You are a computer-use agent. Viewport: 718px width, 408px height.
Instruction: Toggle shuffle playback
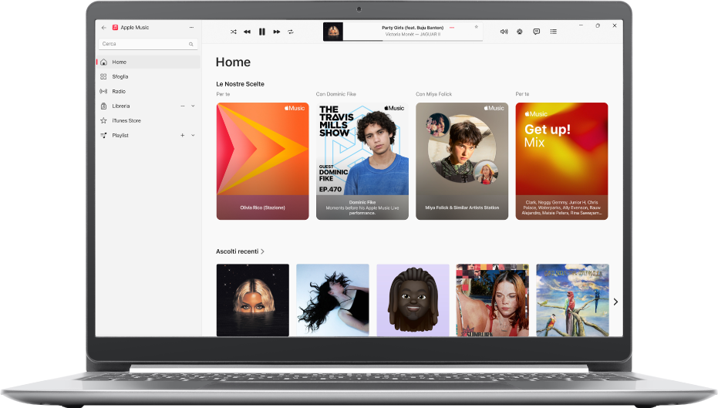pyautogui.click(x=234, y=32)
